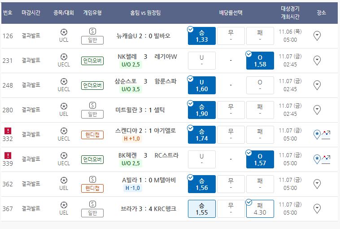The width and height of the screenshot is (340, 229).
Task: View the odds trend chart icon for match 332
Action: point(326,135)
